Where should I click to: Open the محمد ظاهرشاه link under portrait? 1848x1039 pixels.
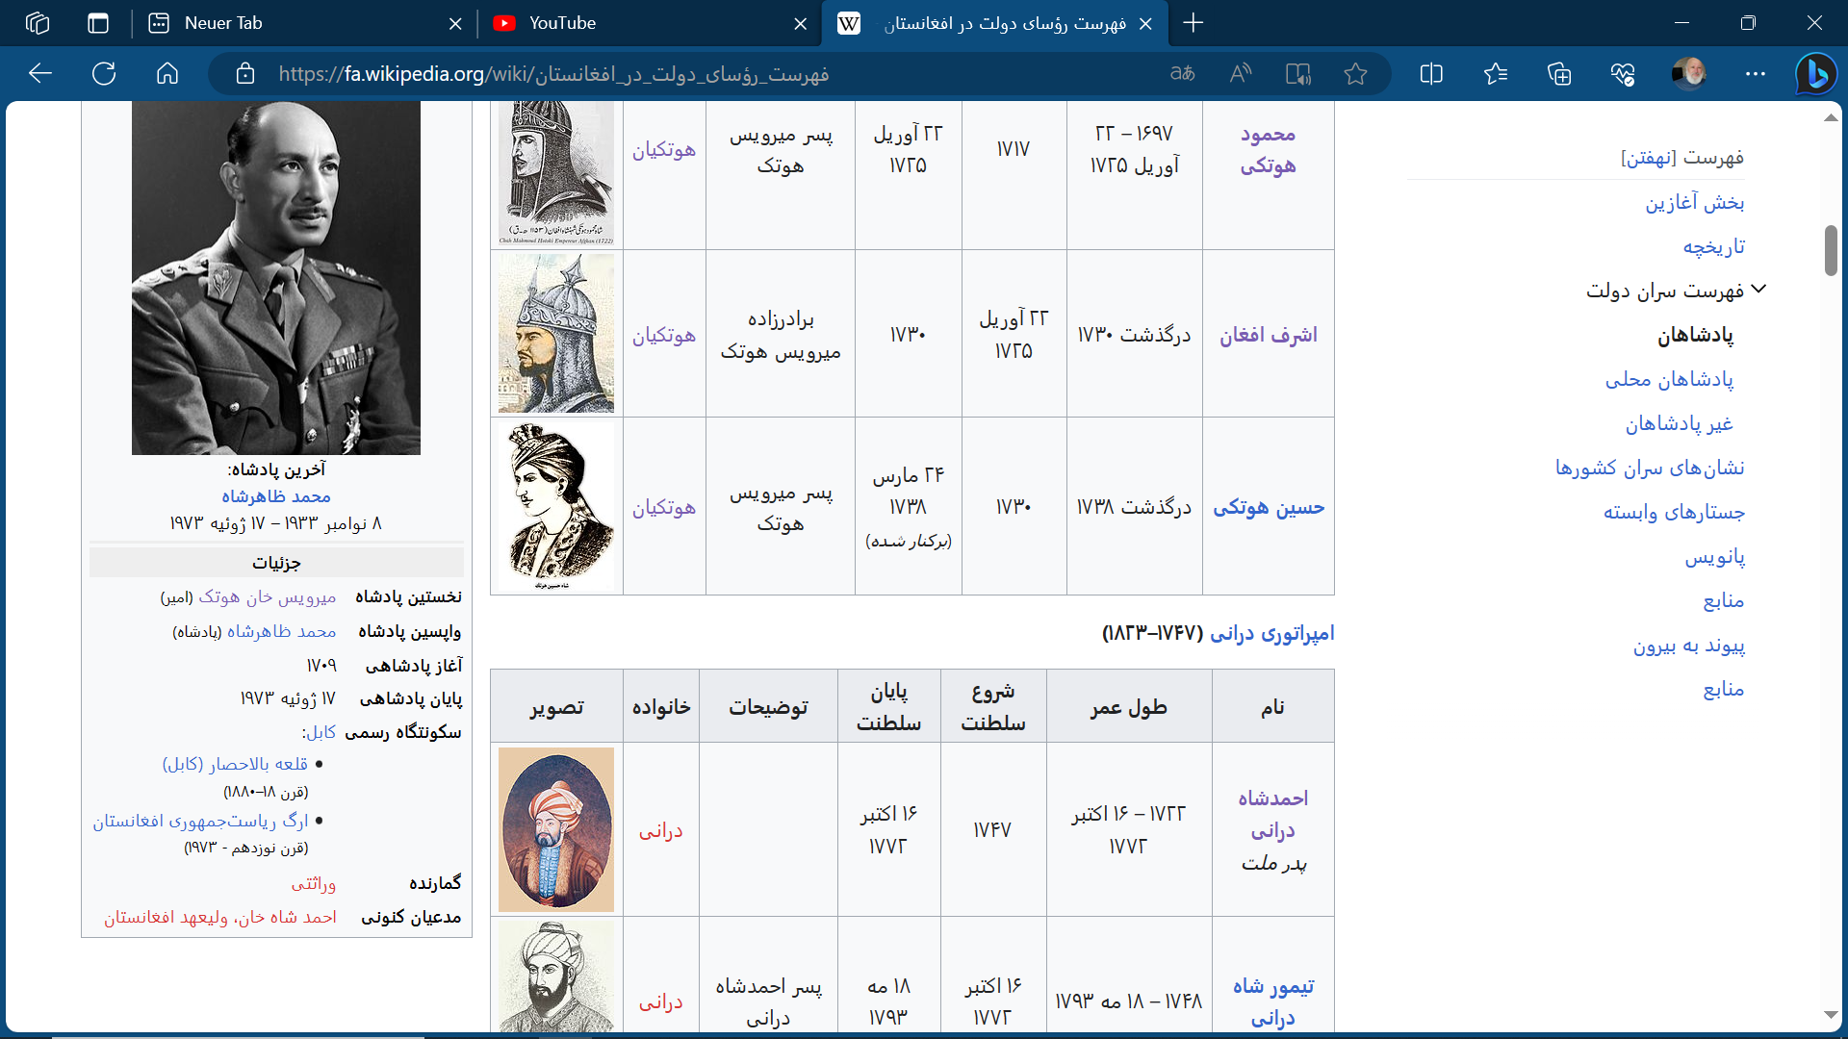(276, 496)
